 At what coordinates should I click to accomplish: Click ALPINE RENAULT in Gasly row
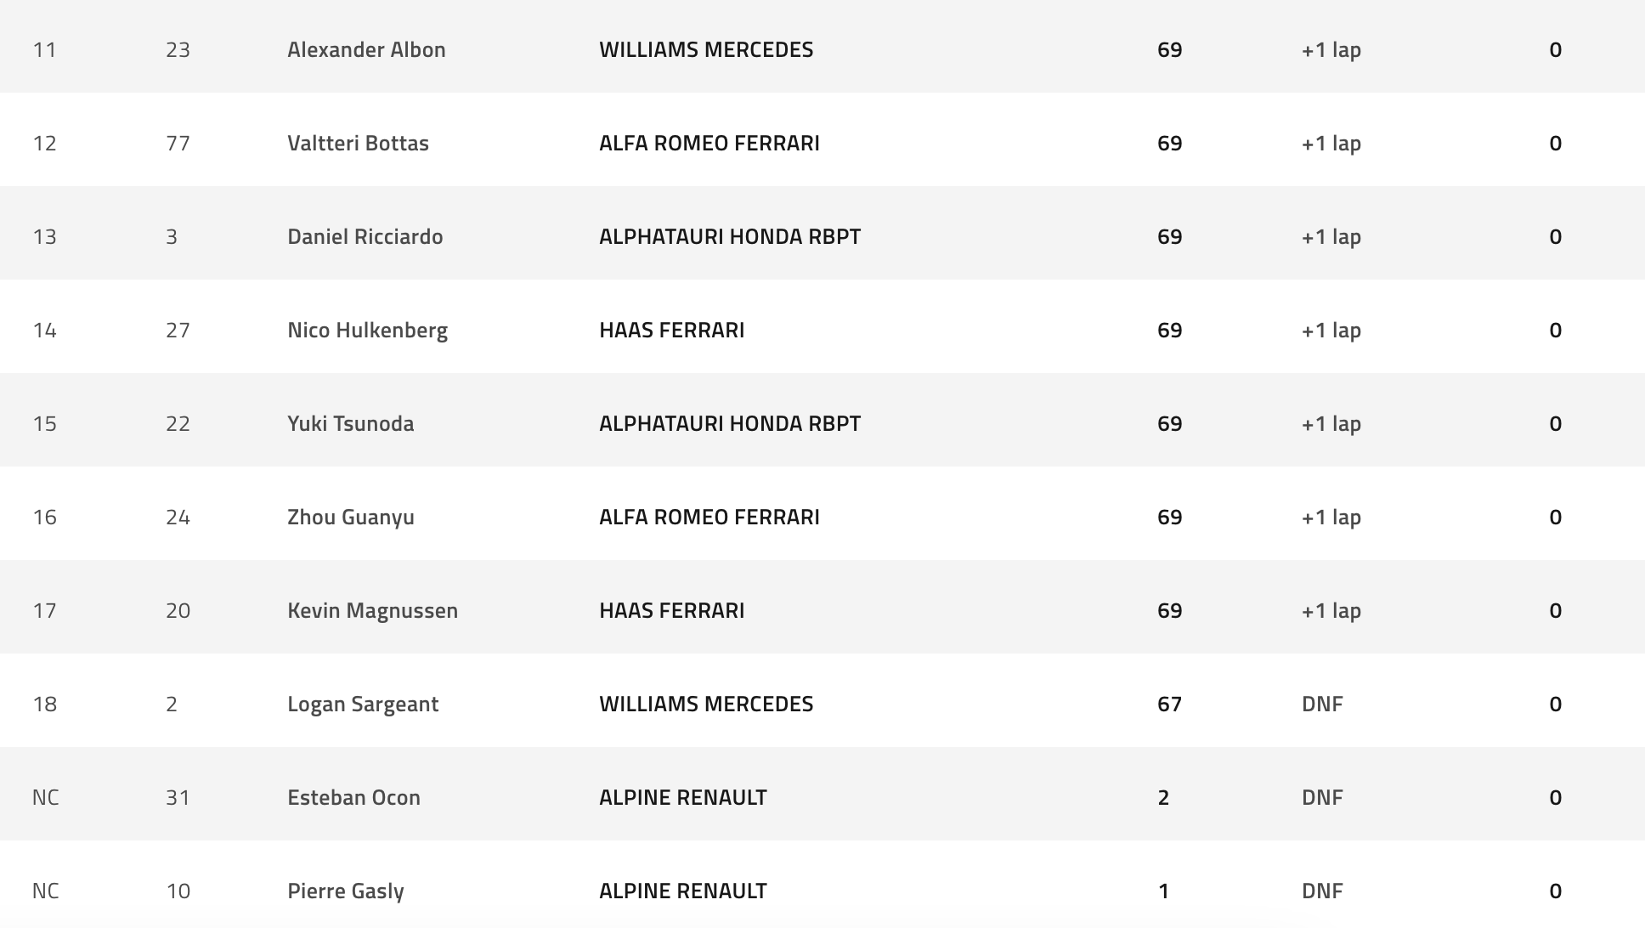click(x=682, y=891)
